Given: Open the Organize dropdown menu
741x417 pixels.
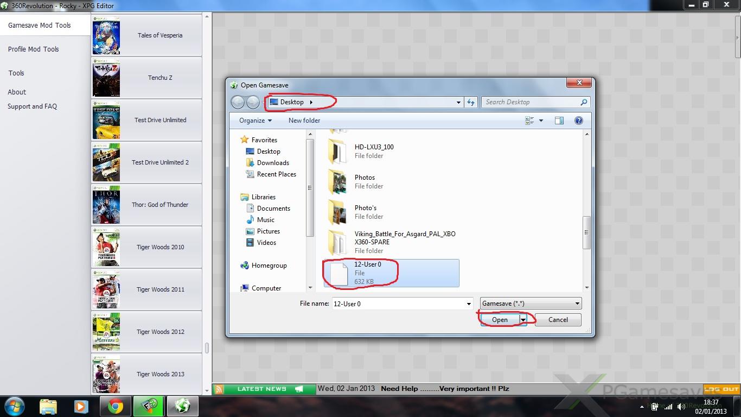Looking at the screenshot, I should pyautogui.click(x=255, y=121).
